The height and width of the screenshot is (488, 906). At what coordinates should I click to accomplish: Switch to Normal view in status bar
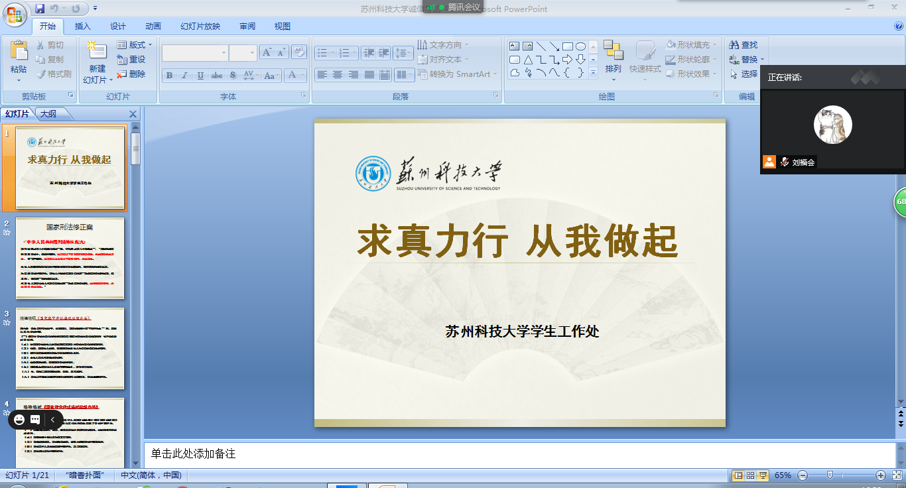(738, 475)
